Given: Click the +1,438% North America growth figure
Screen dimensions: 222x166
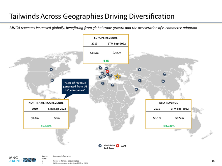Looking at the screenshot, I should click(46, 126).
